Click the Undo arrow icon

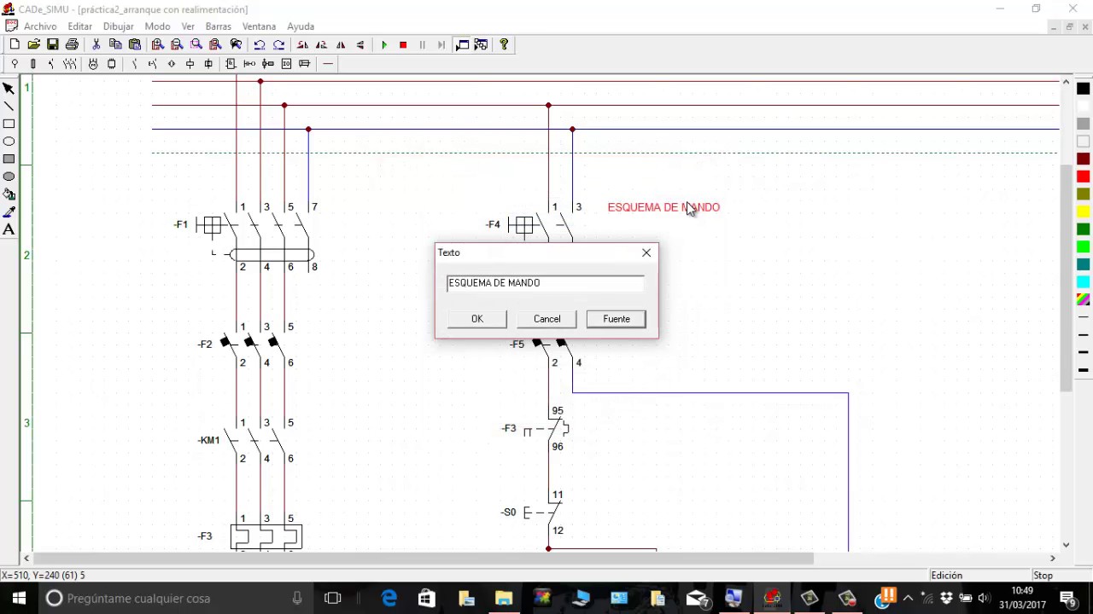[260, 44]
